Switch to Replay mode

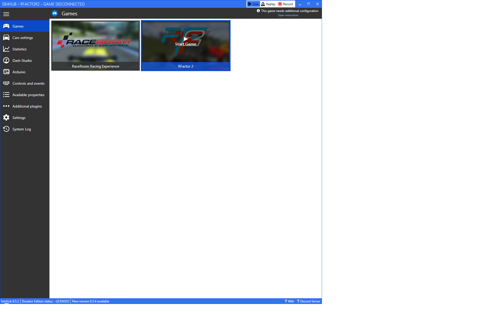[x=268, y=4]
